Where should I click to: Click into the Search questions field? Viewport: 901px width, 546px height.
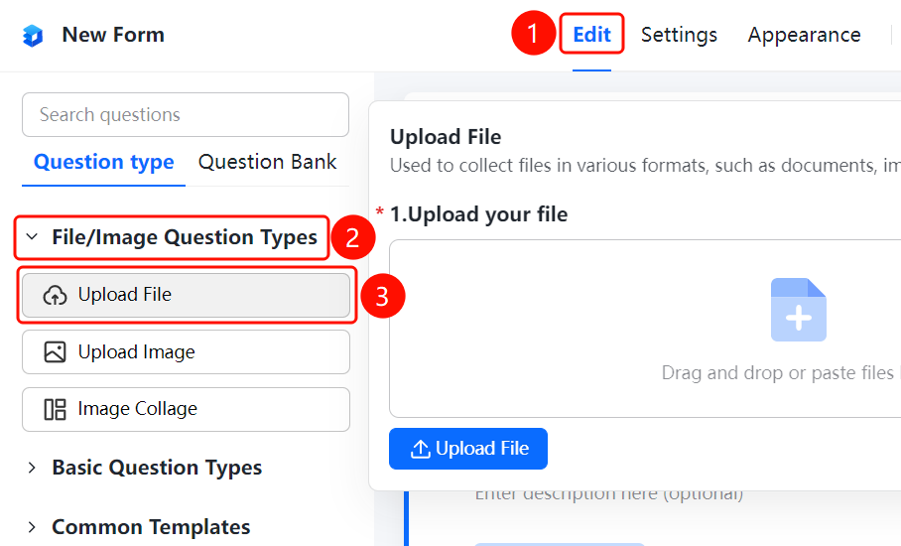186,115
